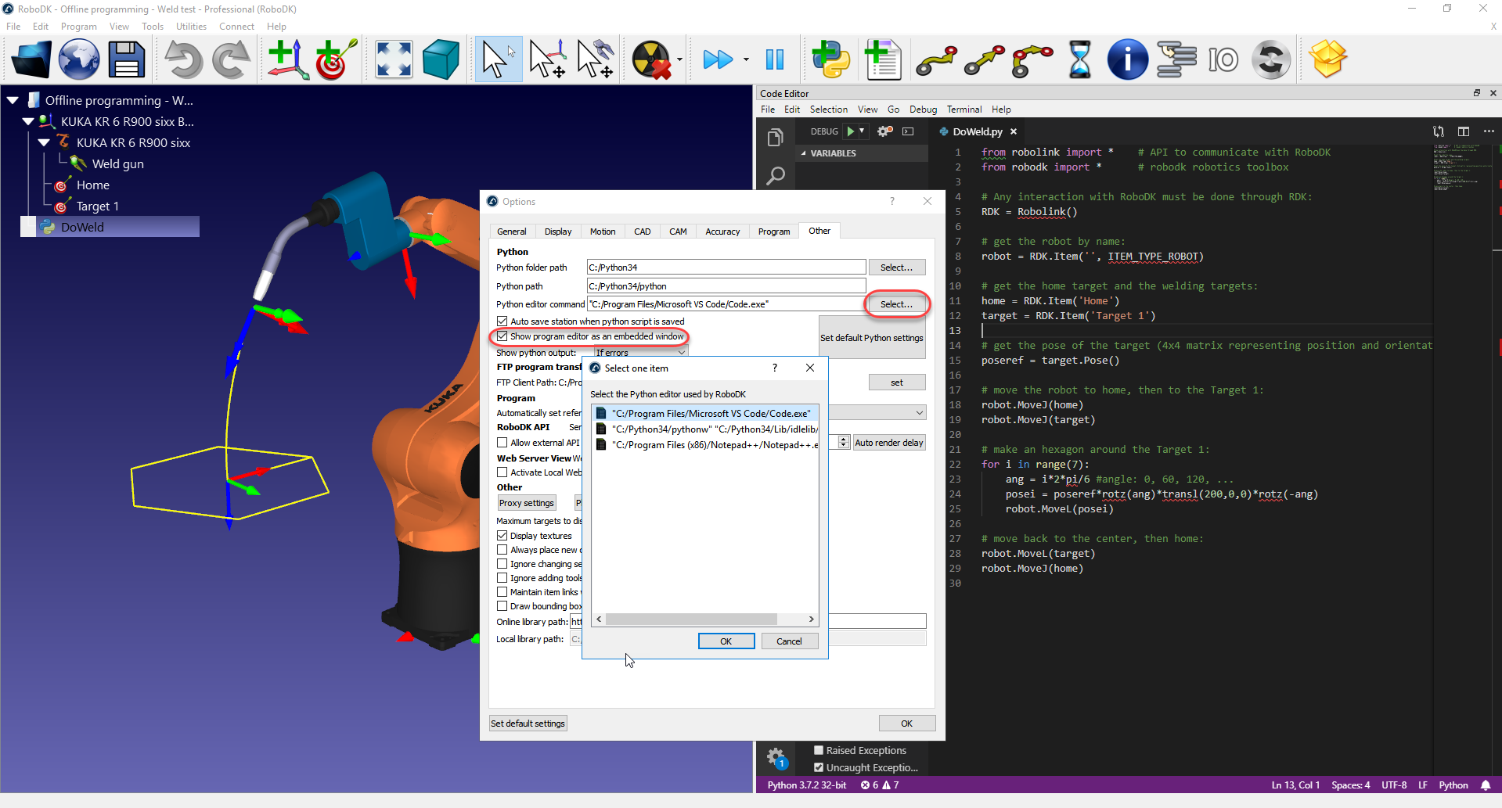
Task: Add Python program icon
Action: (830, 59)
